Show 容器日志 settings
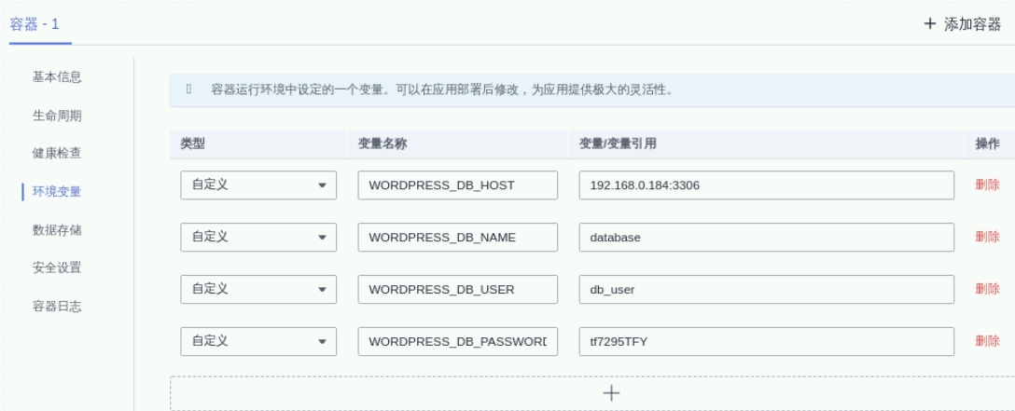Screen dimensions: 1015x411 (57, 306)
